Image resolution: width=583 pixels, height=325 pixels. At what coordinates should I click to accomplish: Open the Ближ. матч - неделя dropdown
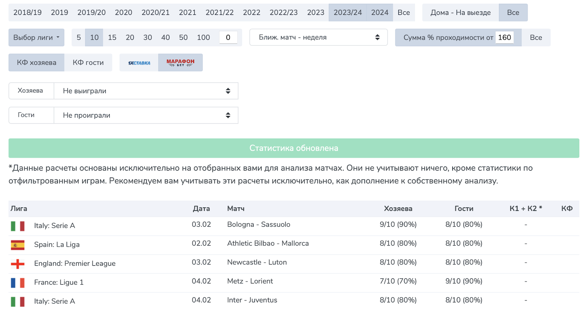[318, 37]
